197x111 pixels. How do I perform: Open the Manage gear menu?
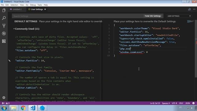(x=4, y=98)
